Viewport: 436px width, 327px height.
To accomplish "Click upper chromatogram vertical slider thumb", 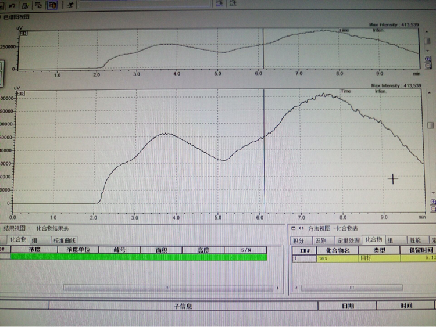I will [427, 41].
